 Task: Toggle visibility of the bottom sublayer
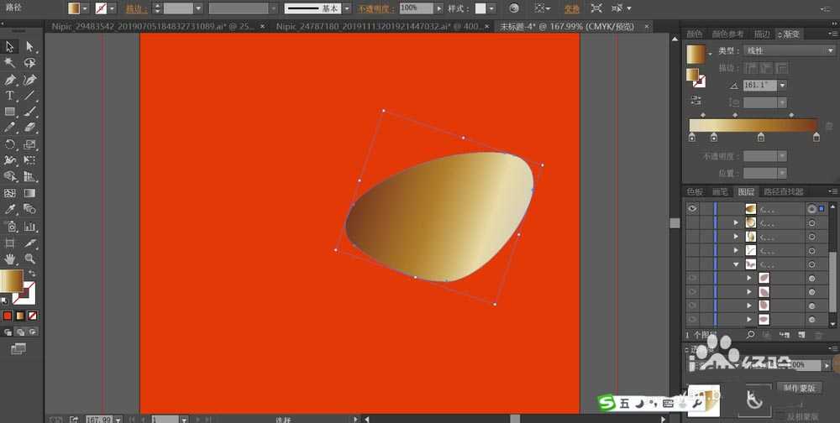pos(693,320)
